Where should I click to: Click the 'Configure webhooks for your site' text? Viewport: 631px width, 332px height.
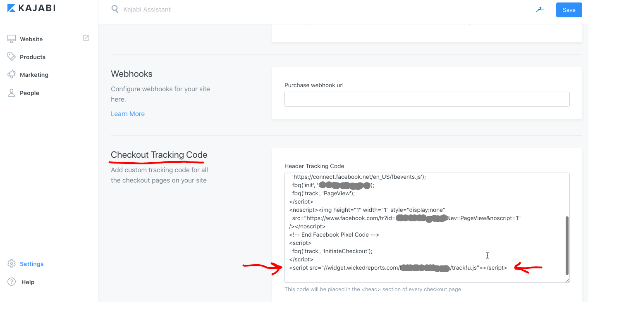point(160,94)
